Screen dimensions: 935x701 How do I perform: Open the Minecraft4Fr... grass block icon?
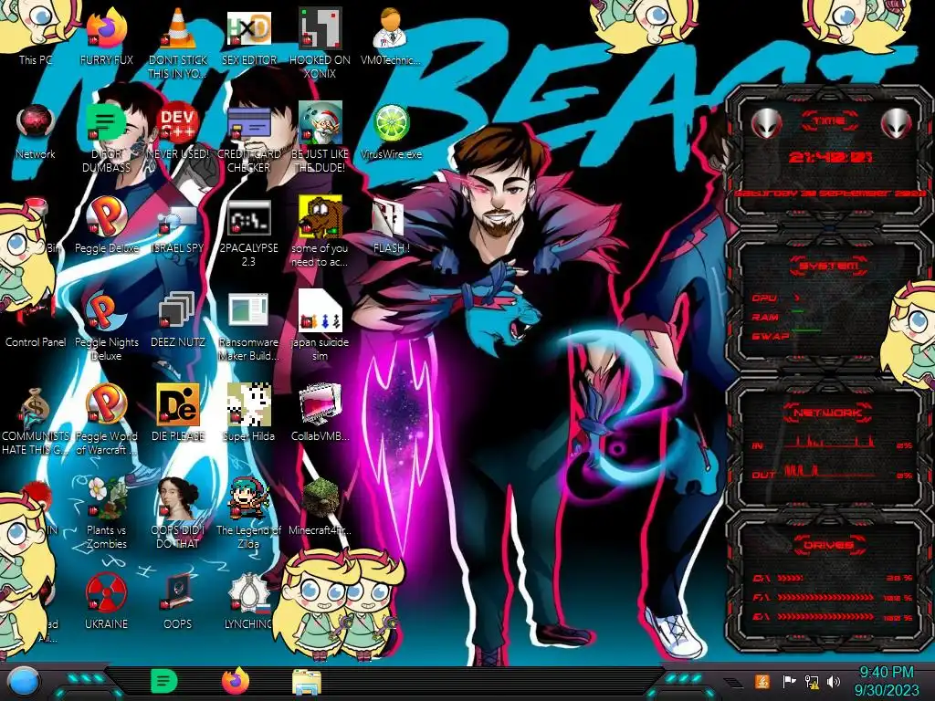point(320,507)
